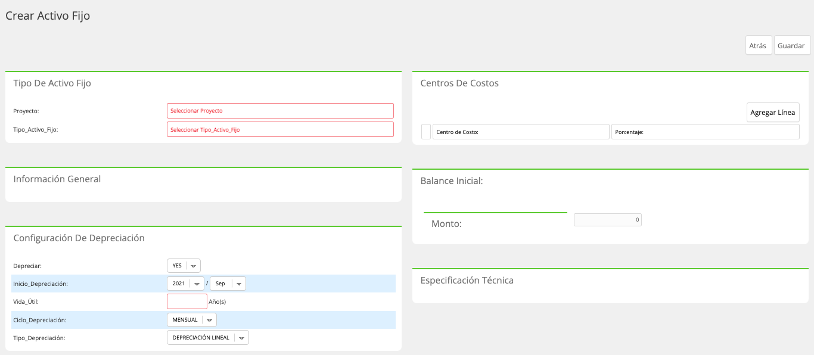The image size is (814, 355).
Task: Click the Crear Activo Fijo page title
Action: [48, 16]
